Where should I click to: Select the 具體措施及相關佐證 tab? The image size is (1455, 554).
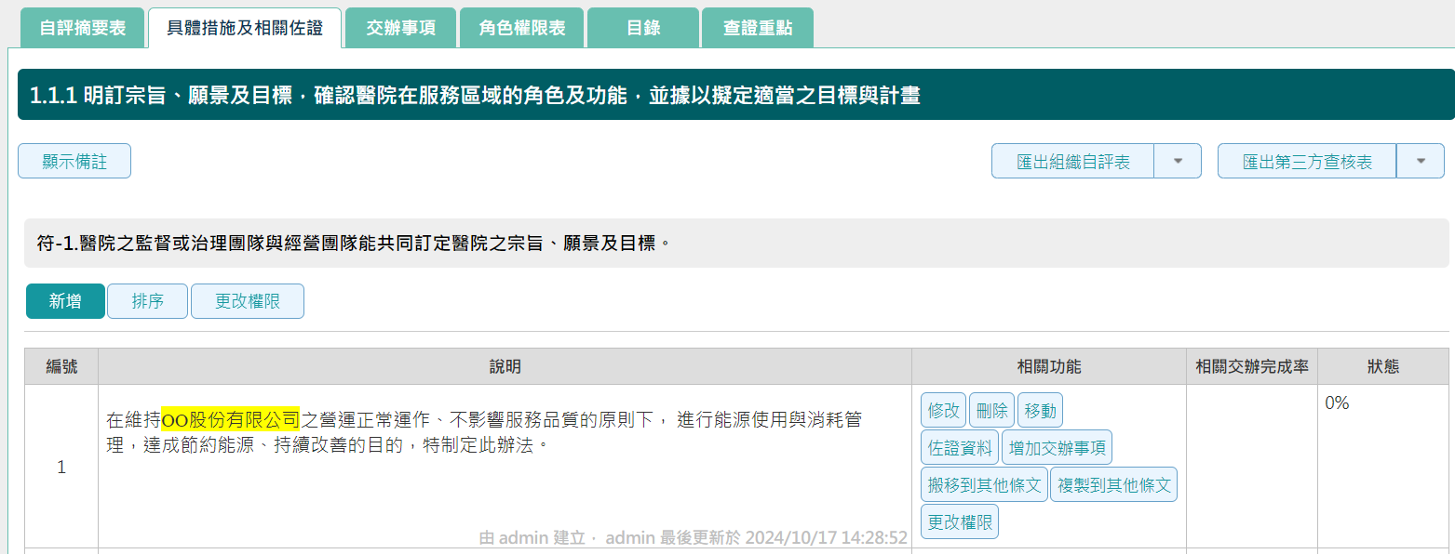(x=245, y=28)
